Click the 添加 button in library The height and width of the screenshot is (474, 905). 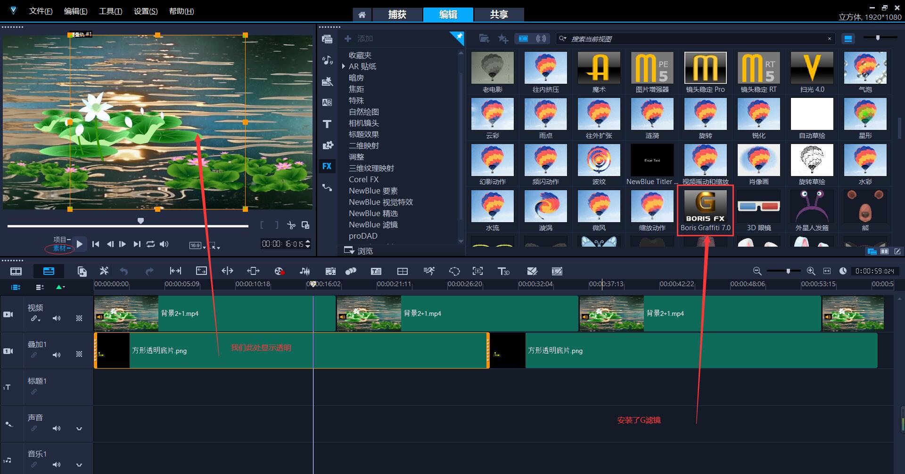(359, 39)
